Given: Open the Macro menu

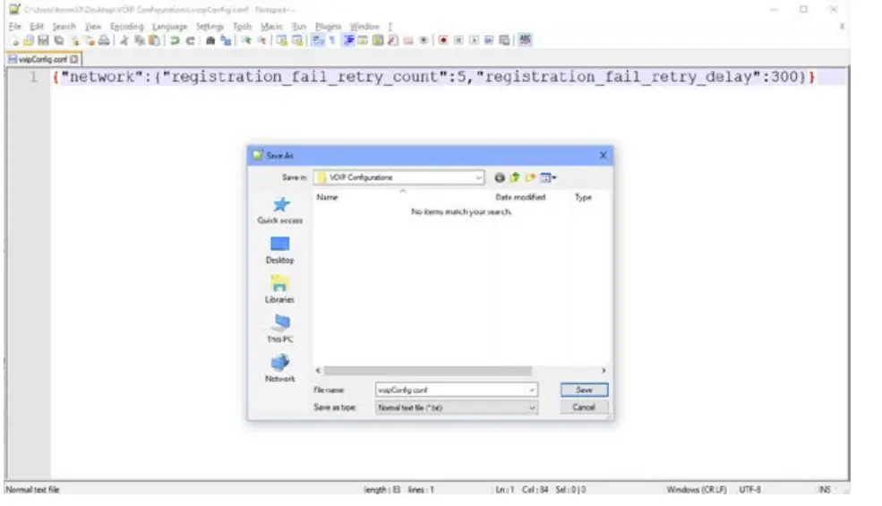Looking at the screenshot, I should [x=271, y=27].
